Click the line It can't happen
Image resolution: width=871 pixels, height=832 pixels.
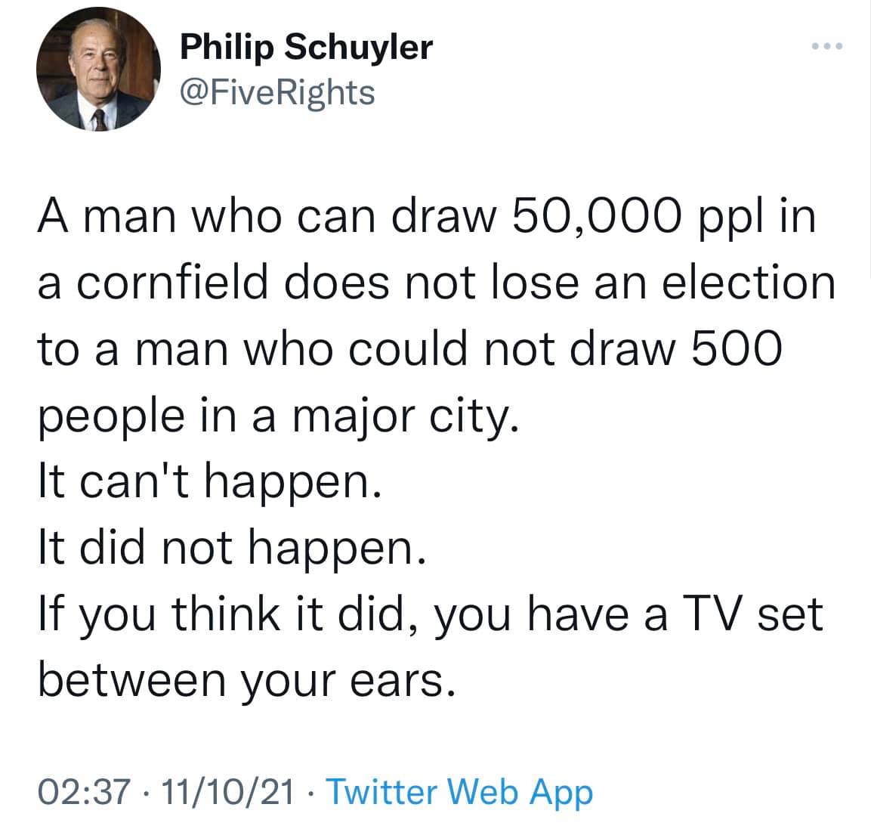(x=205, y=482)
